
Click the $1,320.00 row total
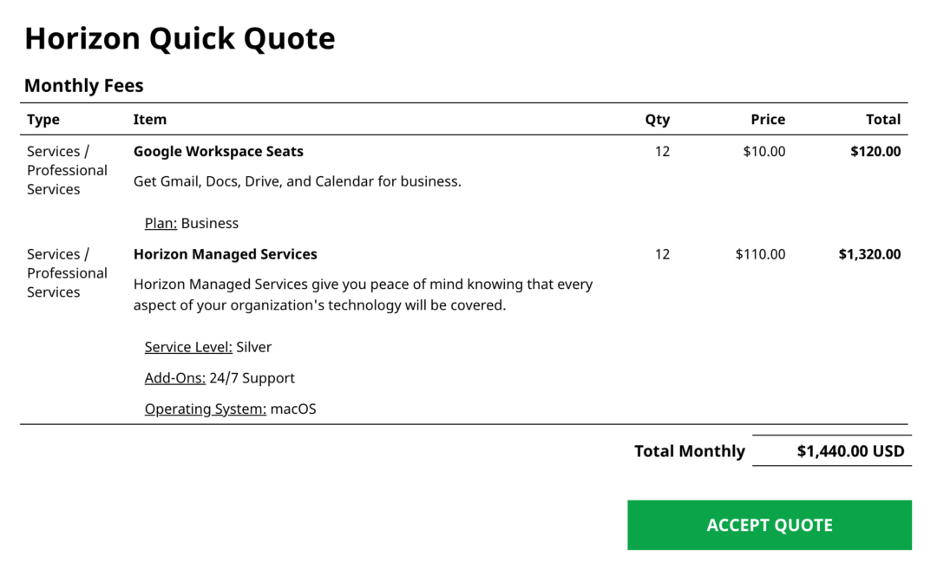(869, 254)
